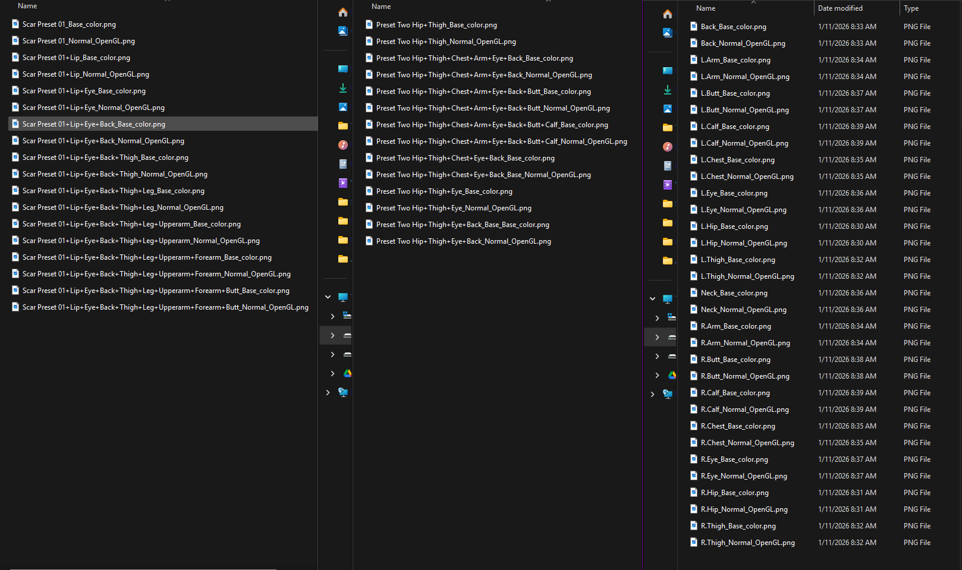Expand the Google Drive node in the Back_Base_color window
Screen dimensions: 962x570
(657, 375)
